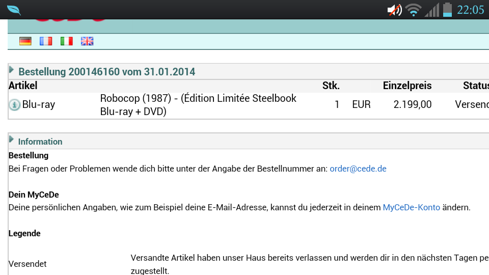Switch site language to English flag
Image resolution: width=489 pixels, height=275 pixels.
(87, 41)
